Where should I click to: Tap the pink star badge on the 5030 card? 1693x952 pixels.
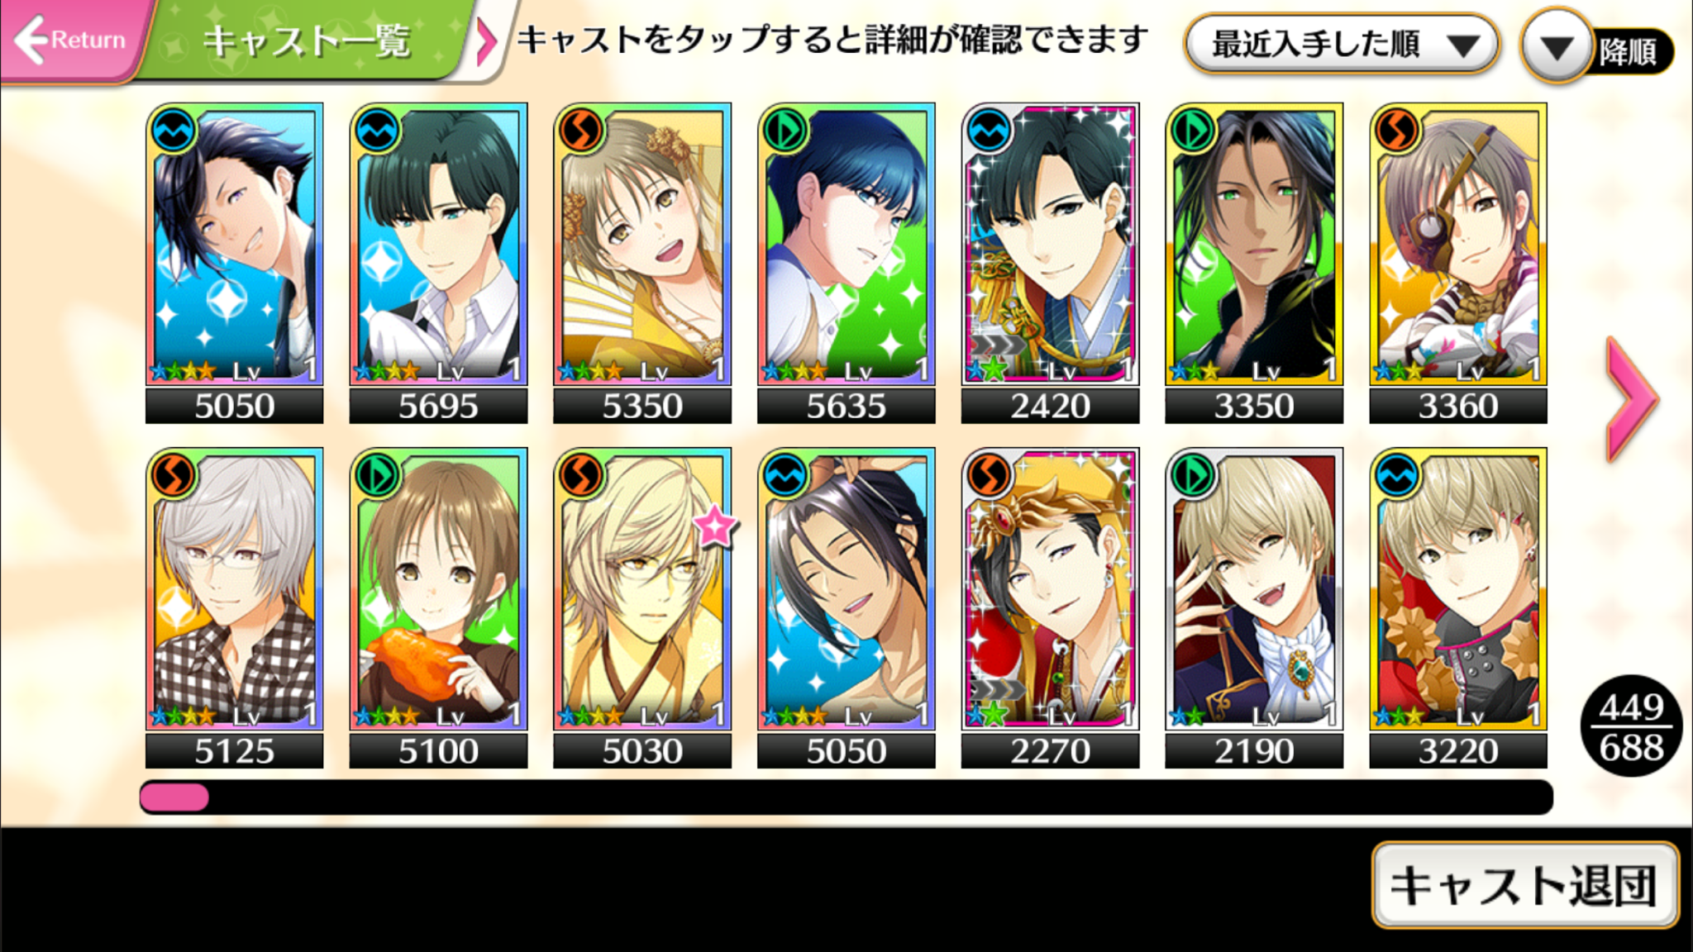[714, 526]
